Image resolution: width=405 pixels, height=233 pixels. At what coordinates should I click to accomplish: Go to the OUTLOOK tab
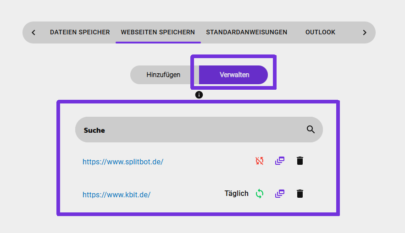tap(320, 32)
